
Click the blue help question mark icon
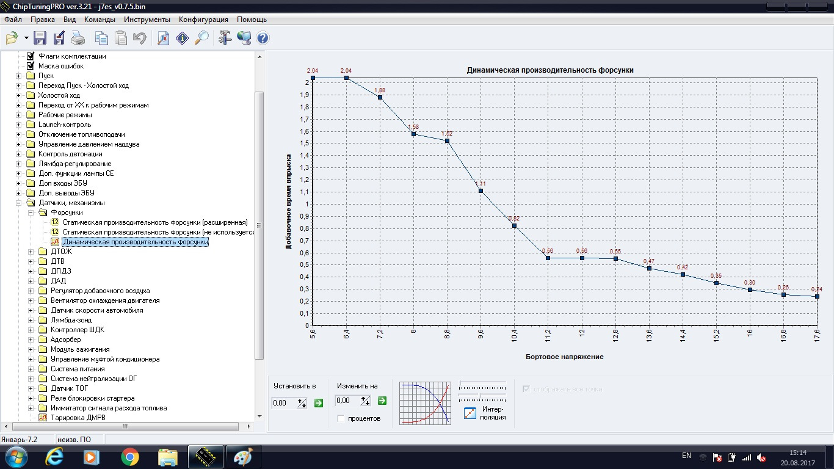coord(263,38)
